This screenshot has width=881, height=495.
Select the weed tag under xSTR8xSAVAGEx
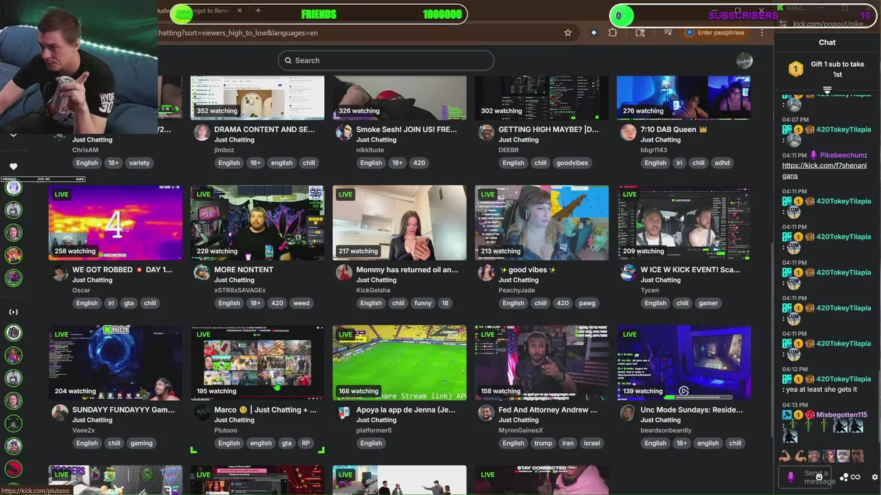pyautogui.click(x=301, y=303)
